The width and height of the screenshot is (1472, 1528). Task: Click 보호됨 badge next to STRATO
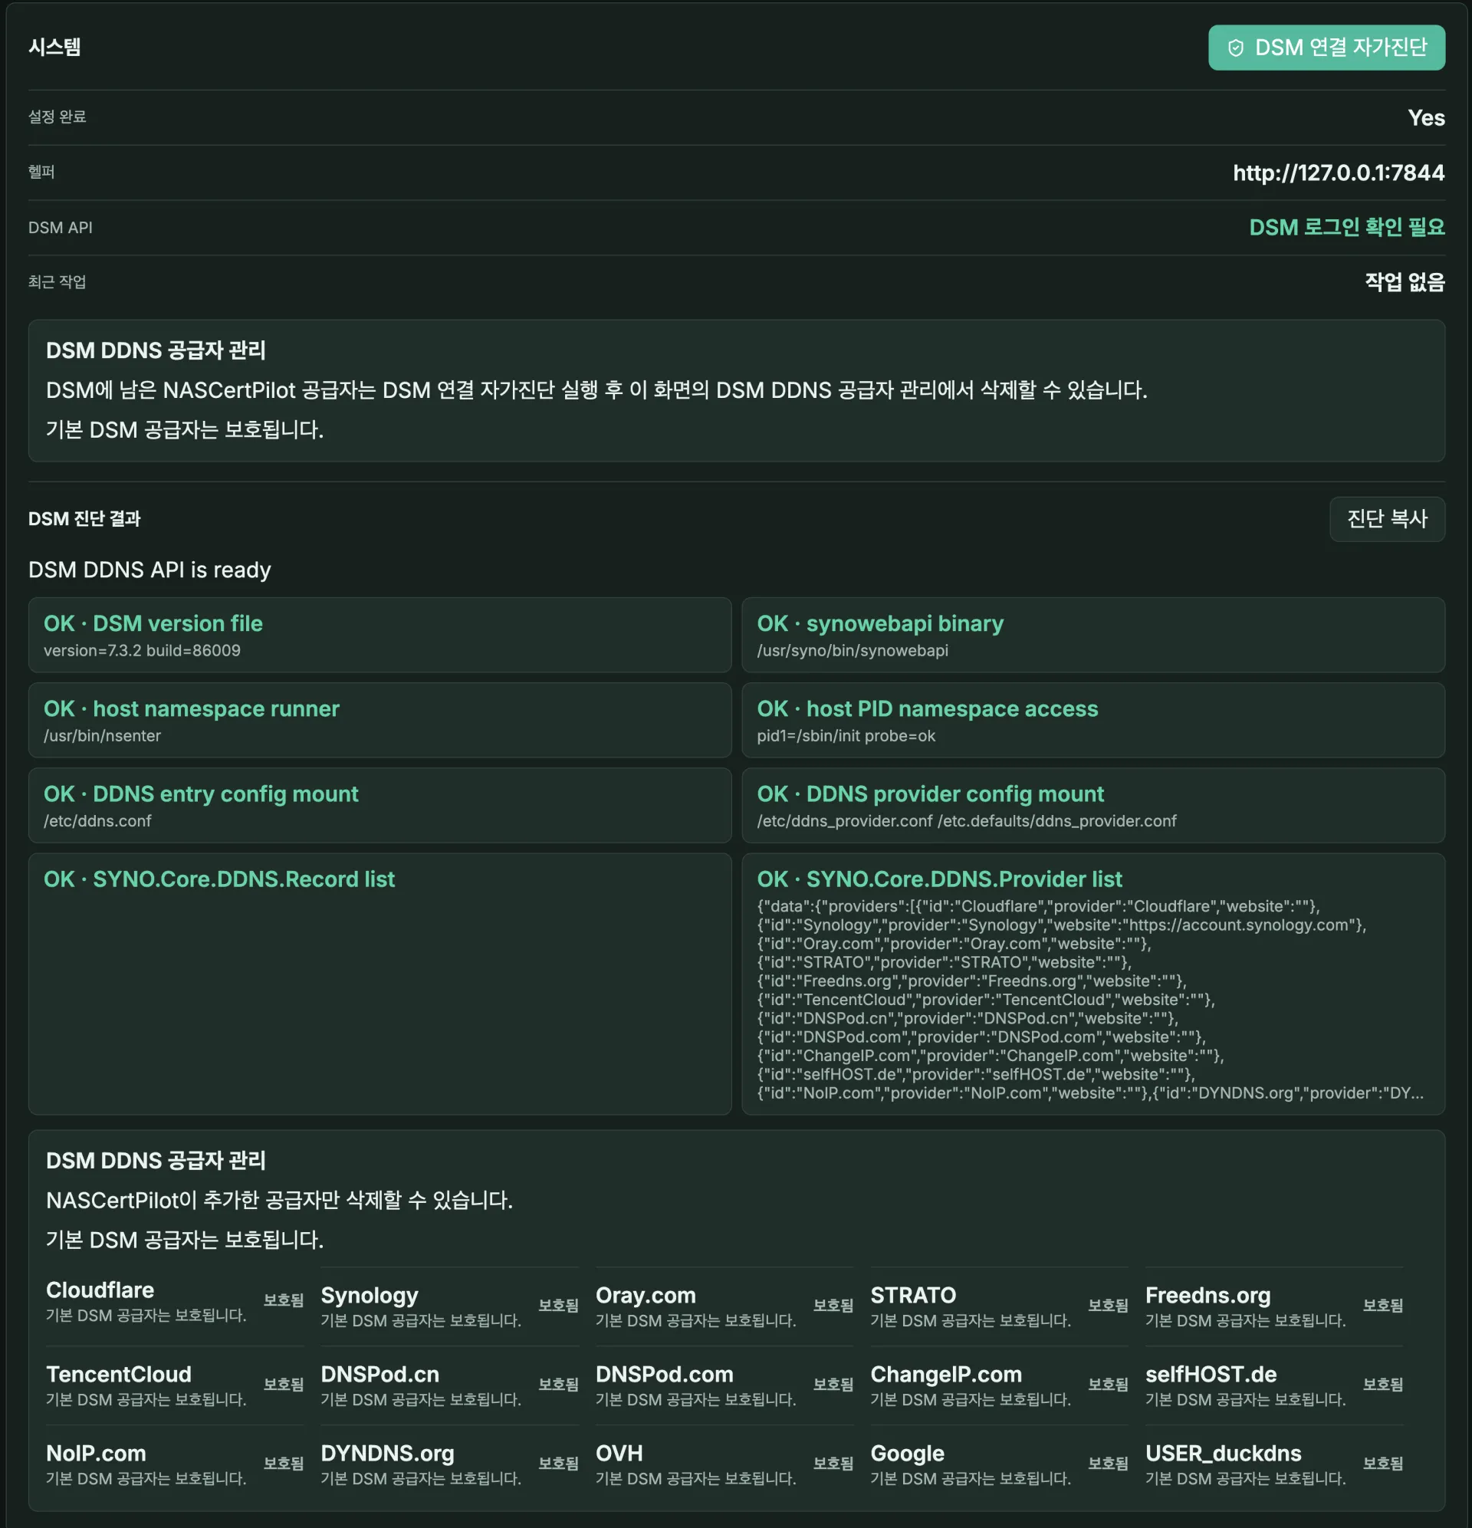point(1108,1306)
